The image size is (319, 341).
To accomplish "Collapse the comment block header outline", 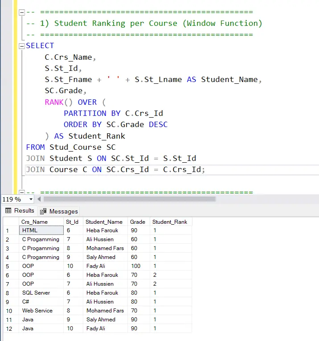I will pos(22,12).
